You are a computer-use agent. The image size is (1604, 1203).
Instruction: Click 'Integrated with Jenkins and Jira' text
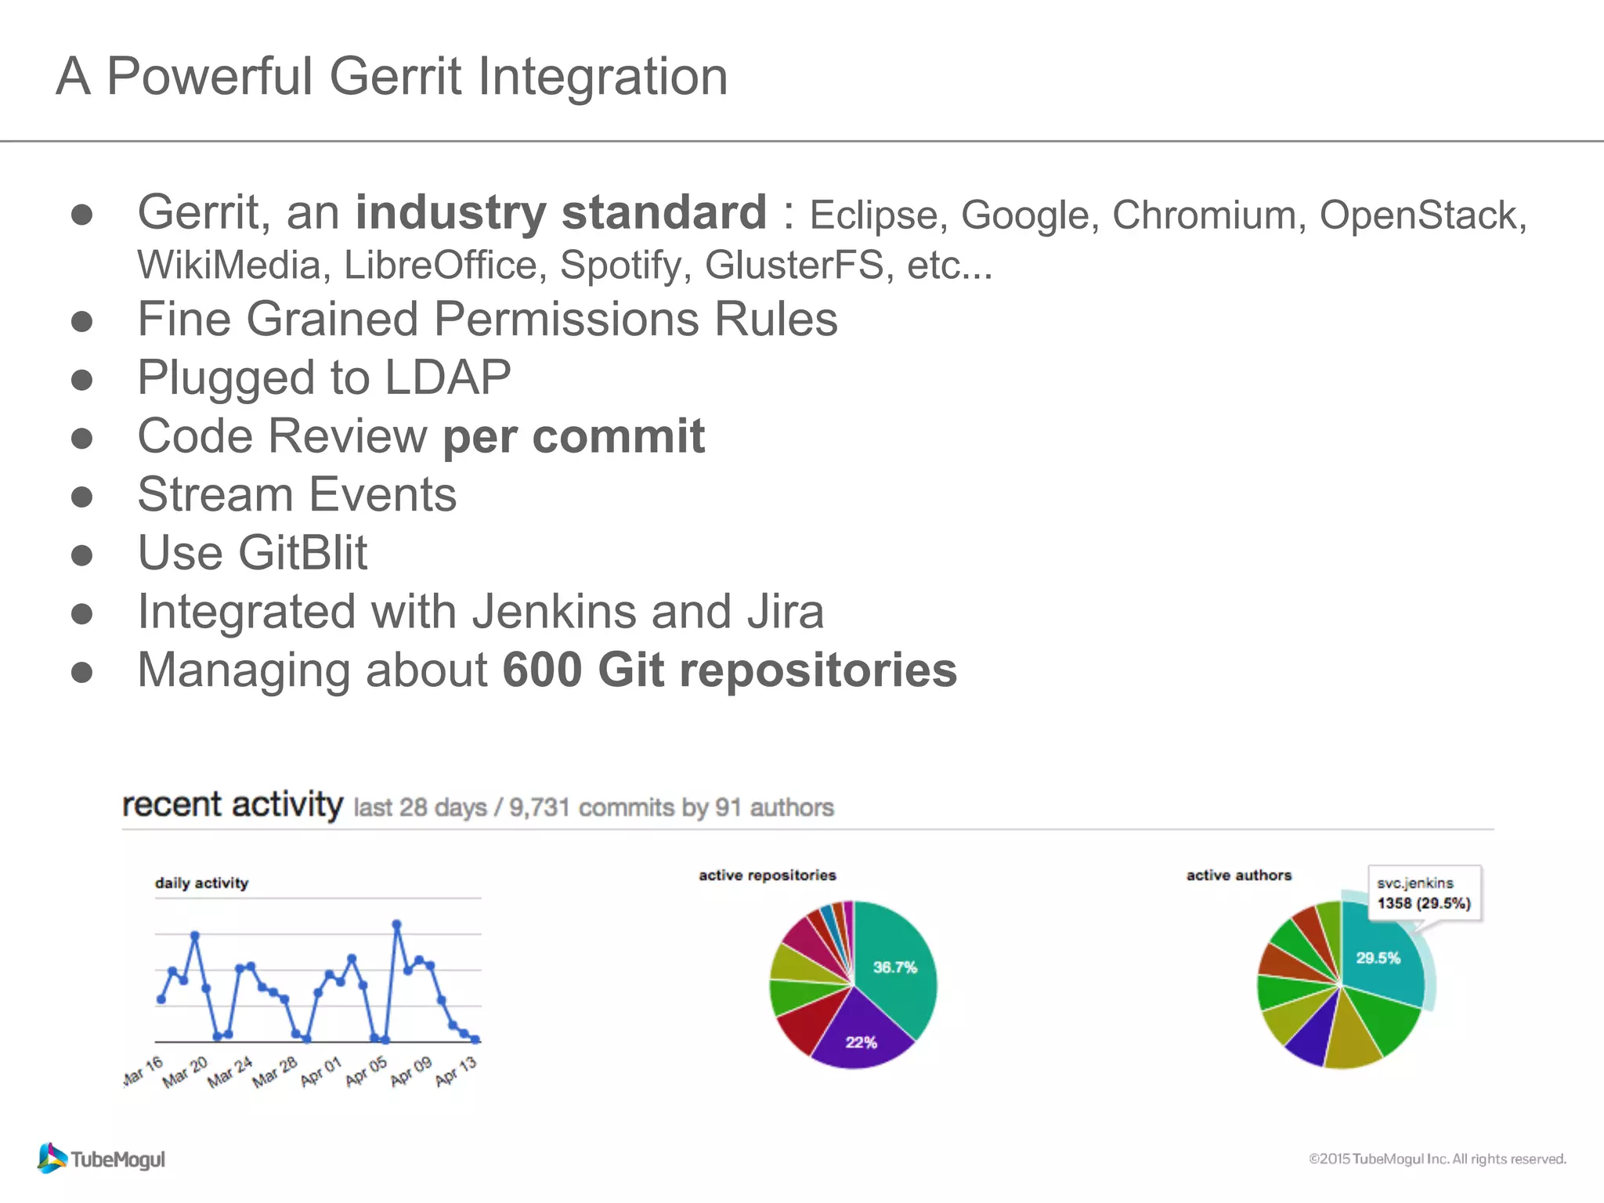point(481,611)
